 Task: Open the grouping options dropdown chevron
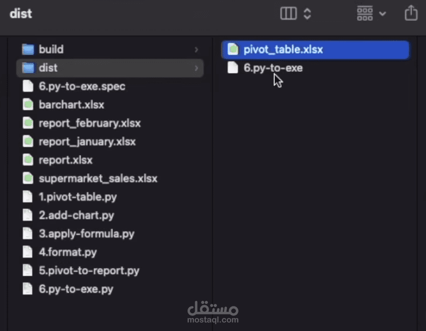point(383,14)
